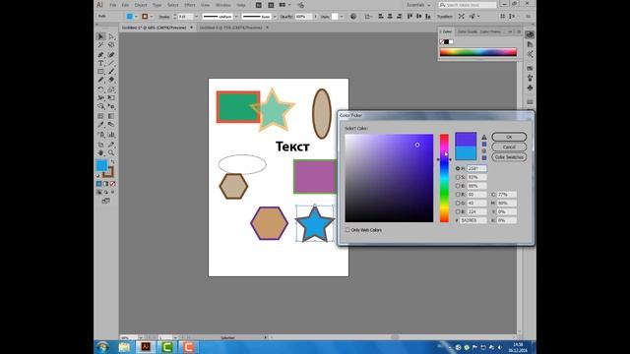The height and width of the screenshot is (354, 630).
Task: Click OK in the Color Picker dialog
Action: (x=509, y=137)
